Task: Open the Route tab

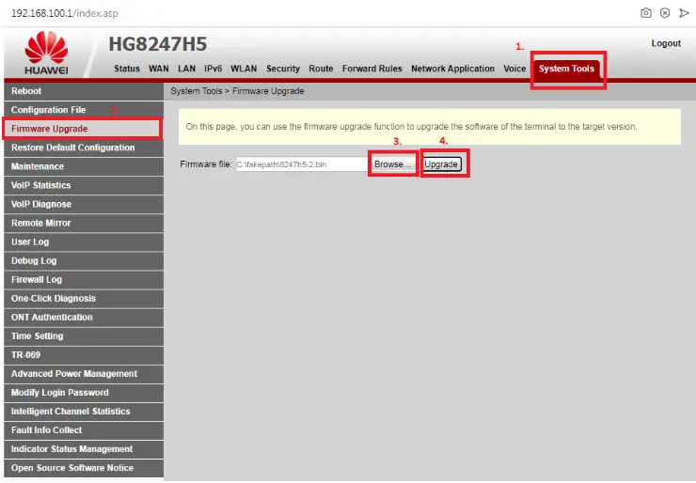Action: pos(321,69)
